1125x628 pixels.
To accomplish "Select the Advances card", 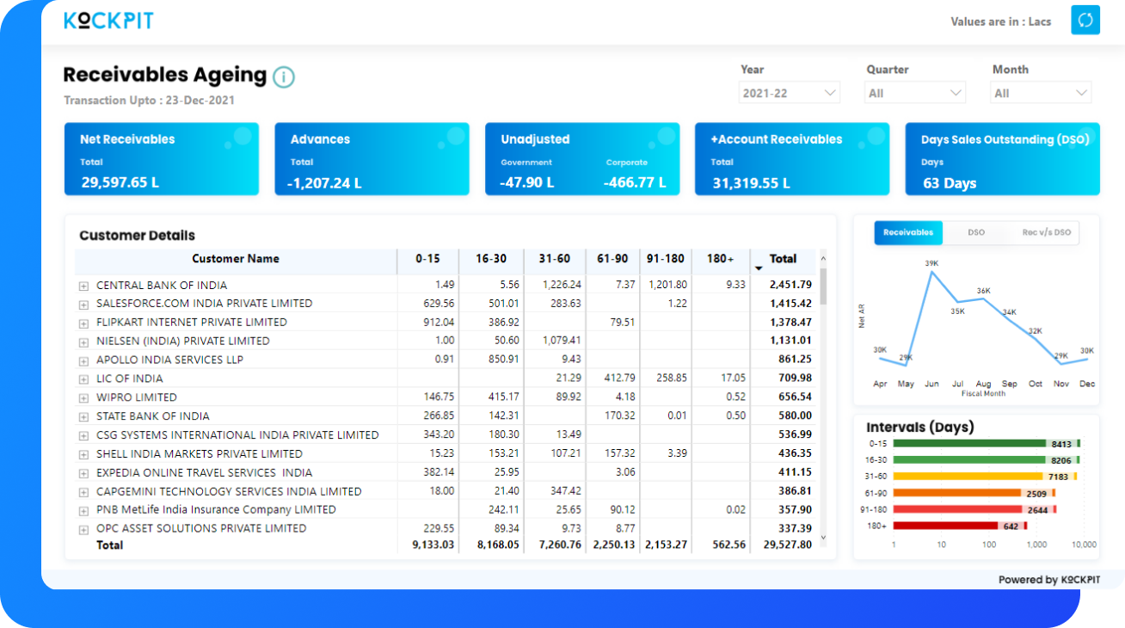I will [372, 159].
